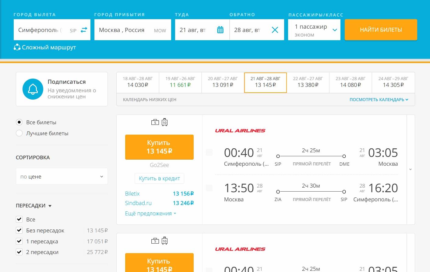The height and width of the screenshot is (272, 430).
Task: Click the Ural Airlines logo in first ticket
Action: click(240, 131)
